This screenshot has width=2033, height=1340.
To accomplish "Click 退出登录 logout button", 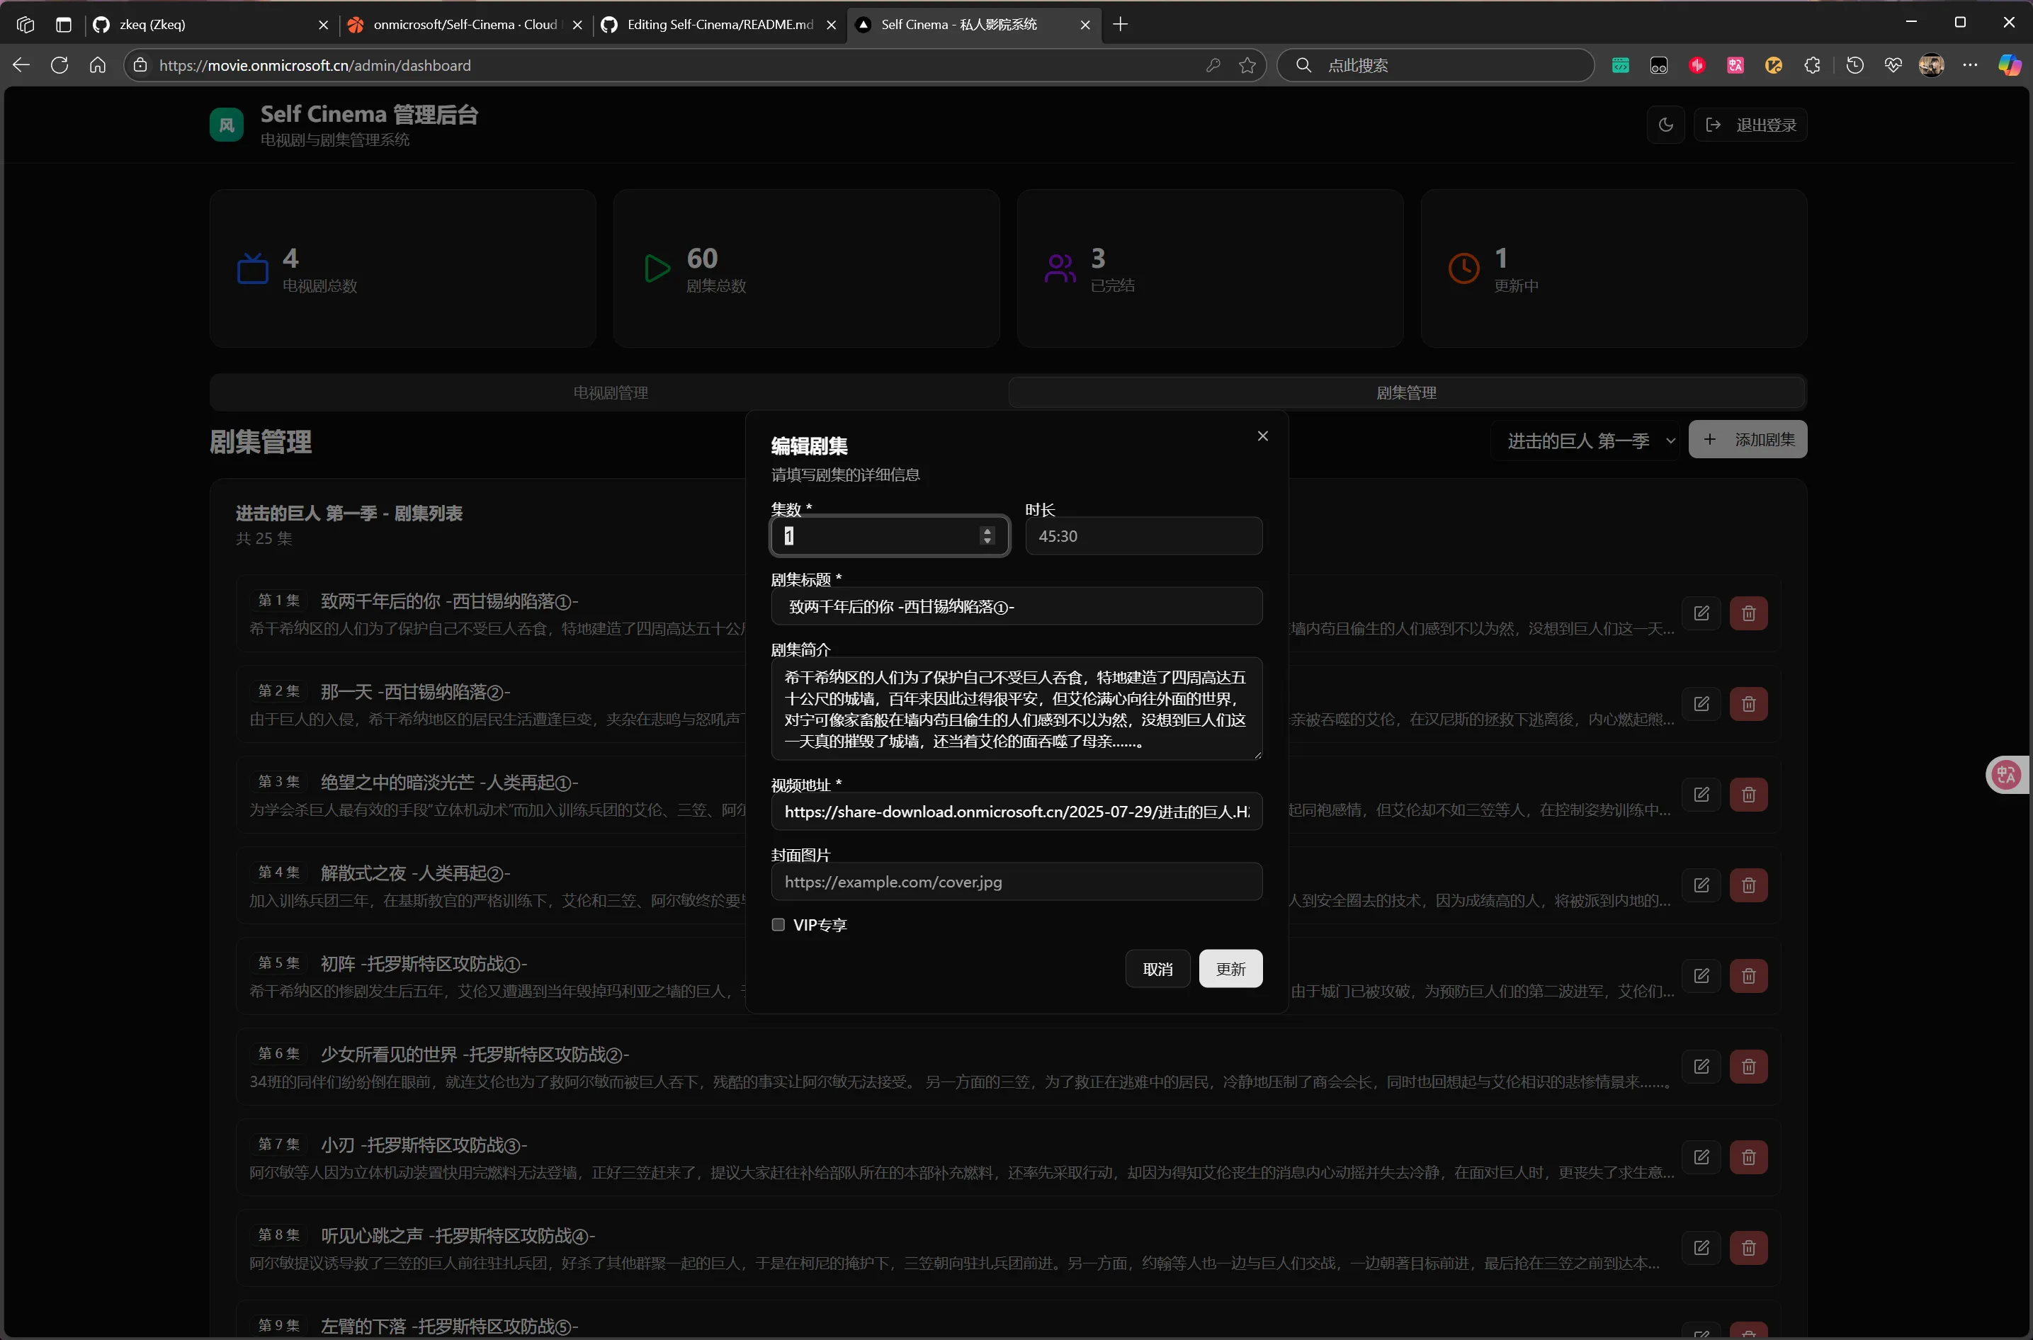I will 1750,125.
